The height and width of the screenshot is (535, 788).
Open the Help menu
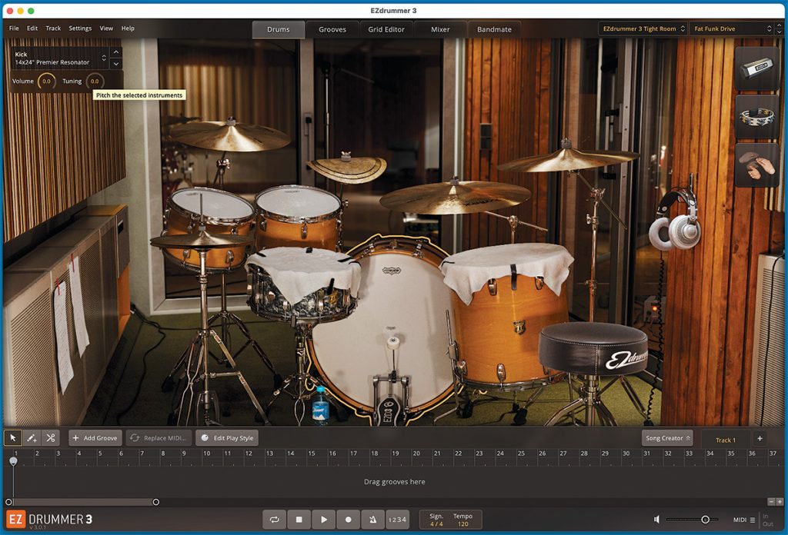pos(128,28)
